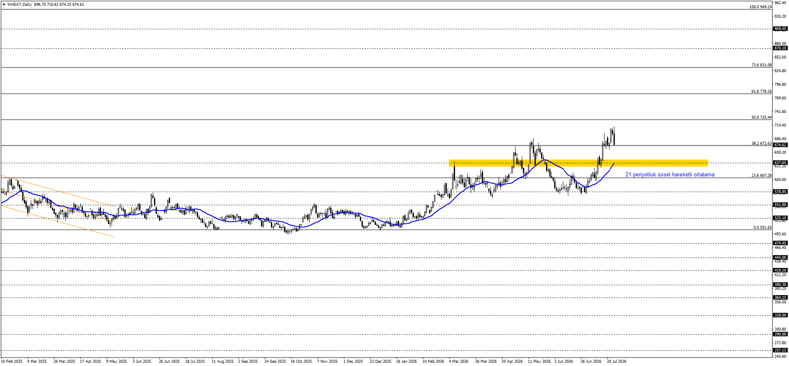Click the 637.65 price level tag
This screenshot has height=366, width=789.
point(780,163)
